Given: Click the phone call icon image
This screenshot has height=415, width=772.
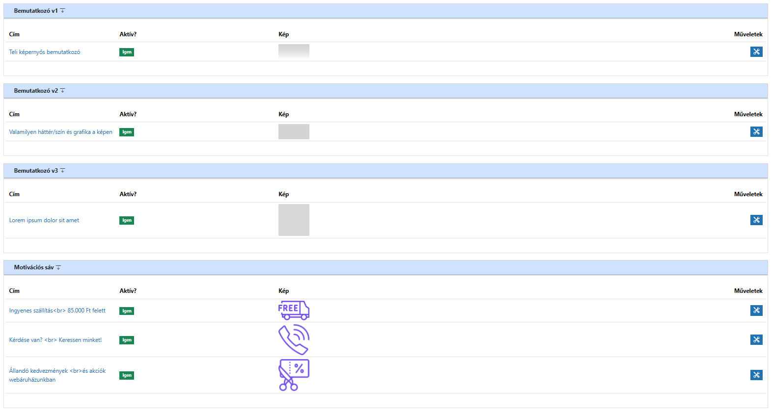Looking at the screenshot, I should 294,339.
